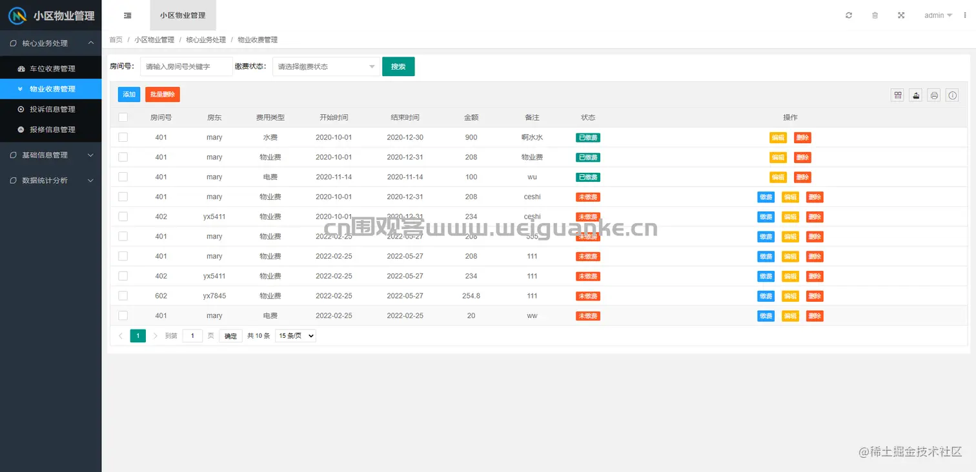Check the row with remark 555

click(x=123, y=237)
